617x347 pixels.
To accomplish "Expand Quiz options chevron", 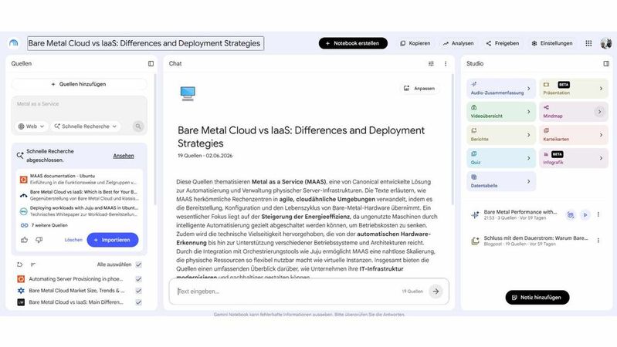I will pyautogui.click(x=528, y=158).
